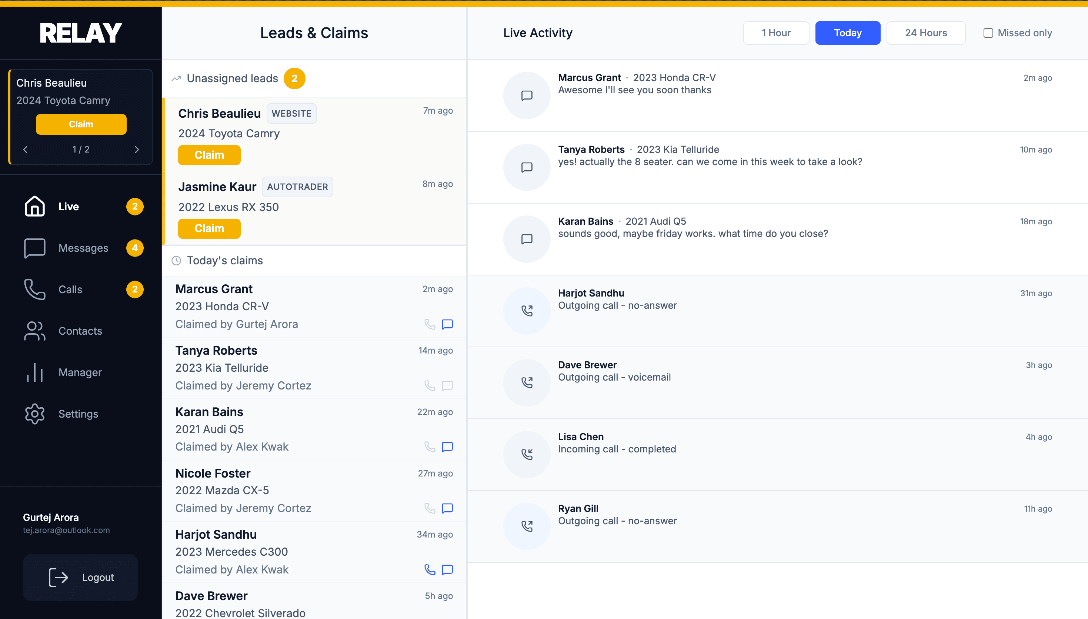Log out using the Logout button
The height and width of the screenshot is (619, 1088).
[x=80, y=577]
